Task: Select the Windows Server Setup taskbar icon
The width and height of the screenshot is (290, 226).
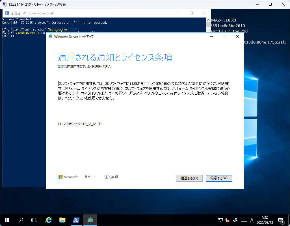Action: pyautogui.click(x=90, y=220)
